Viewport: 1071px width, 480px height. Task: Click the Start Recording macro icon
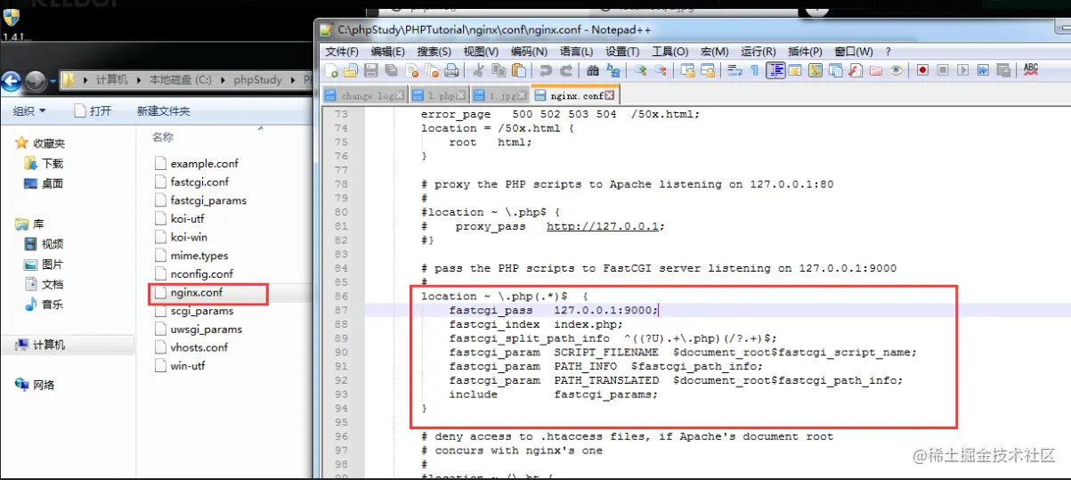tap(923, 70)
